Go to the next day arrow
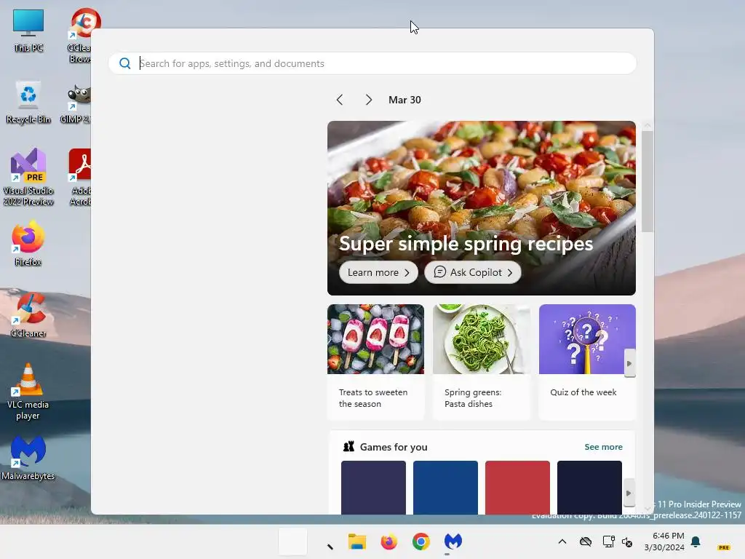Viewport: 745px width, 559px height. click(369, 100)
